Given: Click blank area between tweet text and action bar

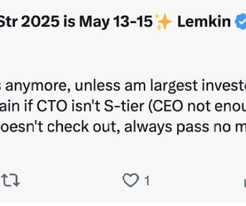Looking at the screenshot, I should pos(123,154).
